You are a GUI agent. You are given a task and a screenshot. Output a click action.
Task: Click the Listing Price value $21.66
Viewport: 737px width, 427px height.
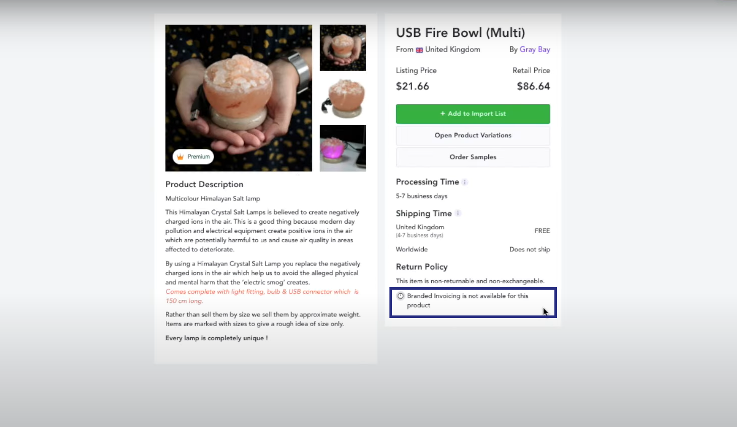[x=413, y=86]
